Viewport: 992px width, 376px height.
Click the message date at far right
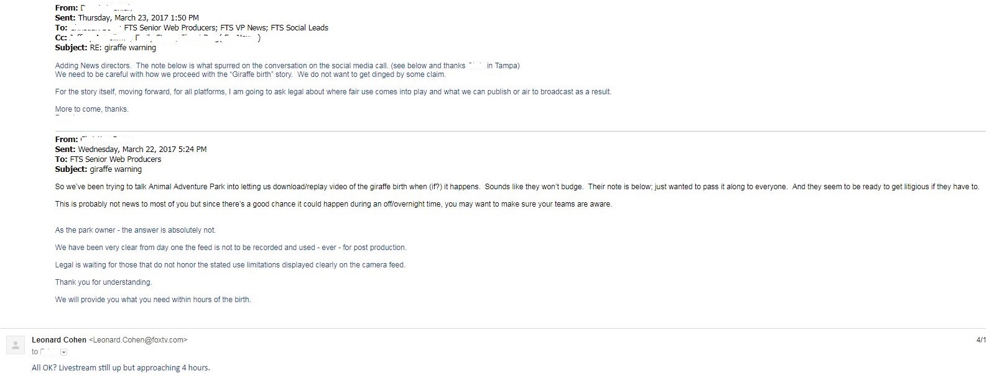981,340
